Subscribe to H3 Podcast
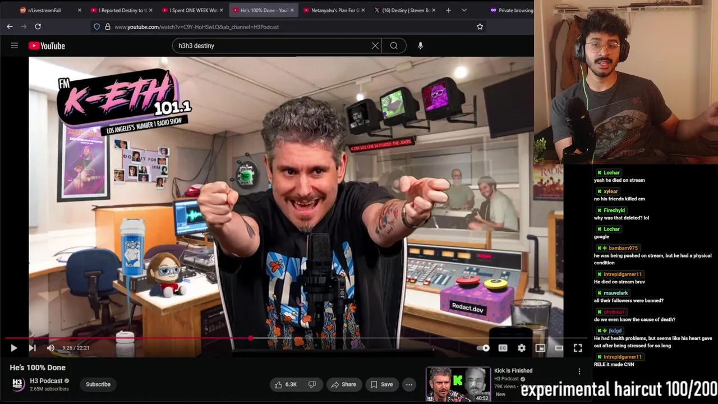This screenshot has width=718, height=404. click(98, 384)
